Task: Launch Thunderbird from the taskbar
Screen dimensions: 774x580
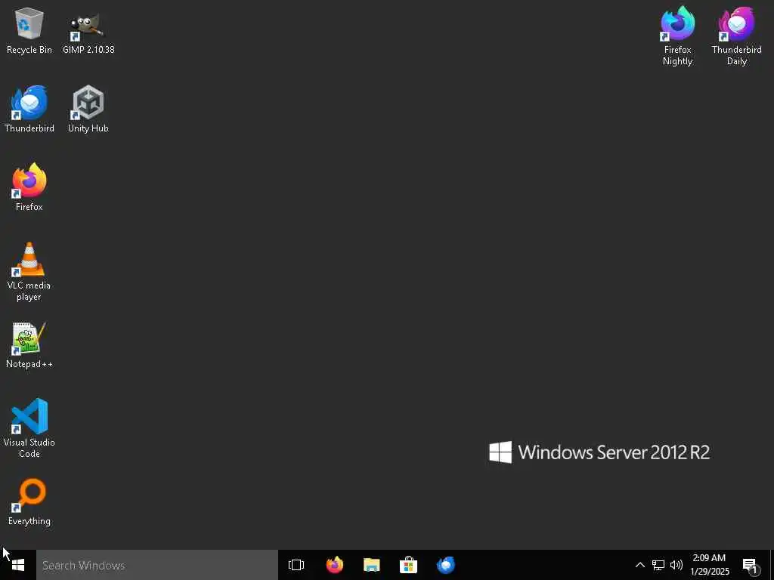Action: coord(446,565)
